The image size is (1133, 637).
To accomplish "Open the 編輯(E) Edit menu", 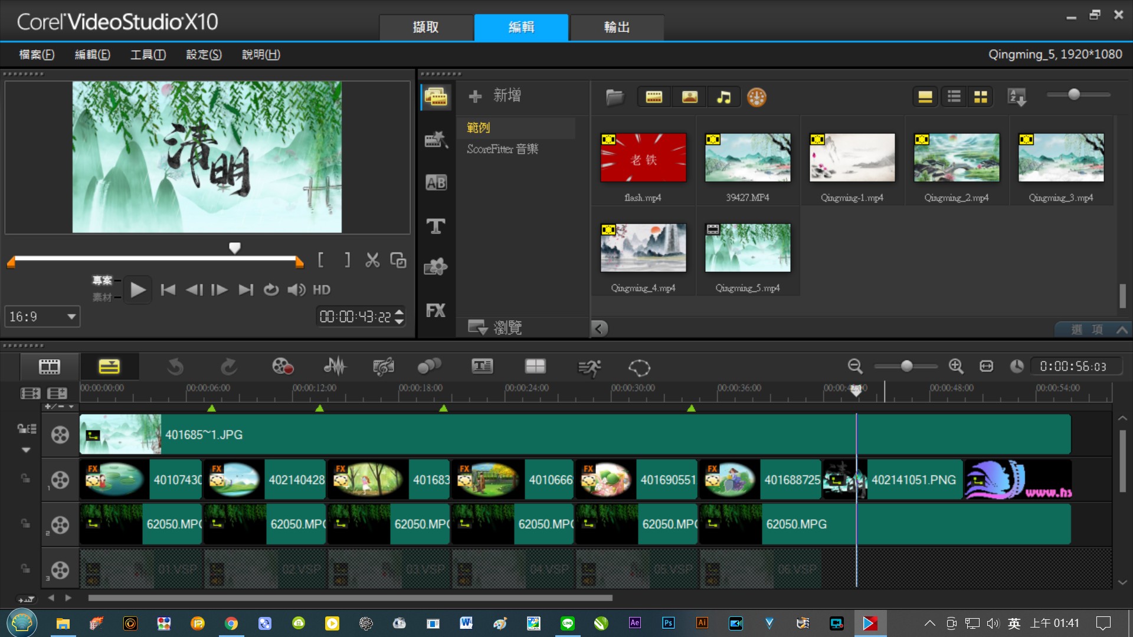I will 92,54.
